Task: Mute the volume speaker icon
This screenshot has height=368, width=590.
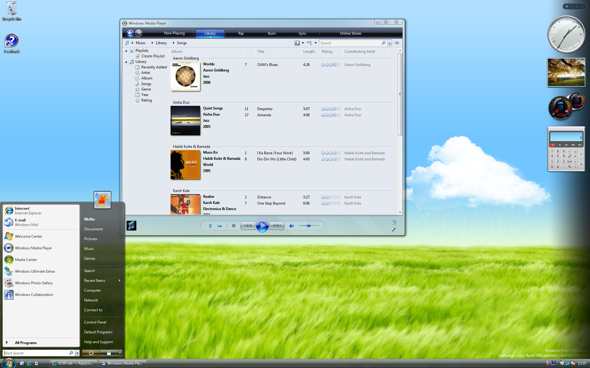Action: click(x=291, y=226)
